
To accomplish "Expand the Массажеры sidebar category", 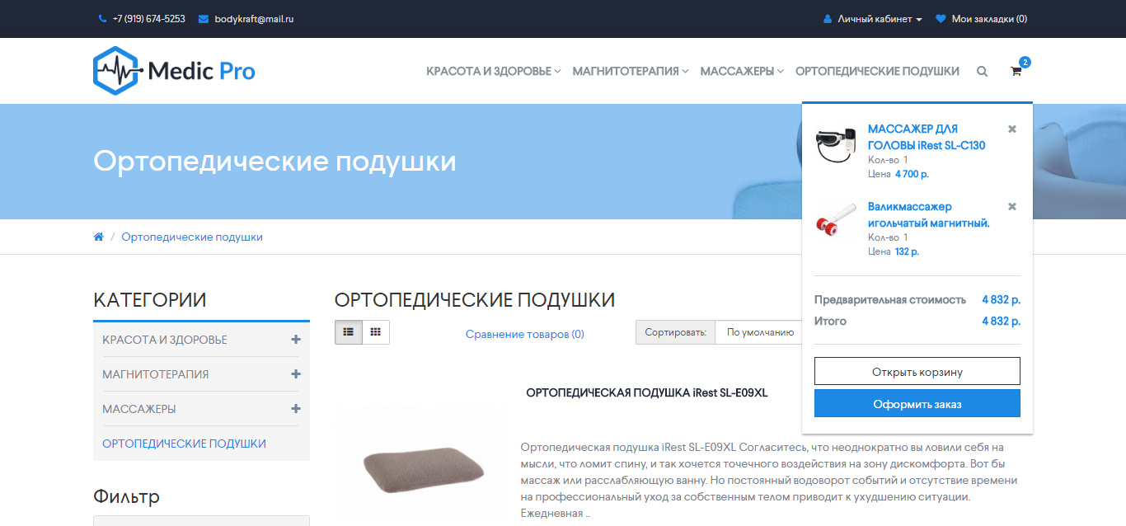I will tap(296, 409).
